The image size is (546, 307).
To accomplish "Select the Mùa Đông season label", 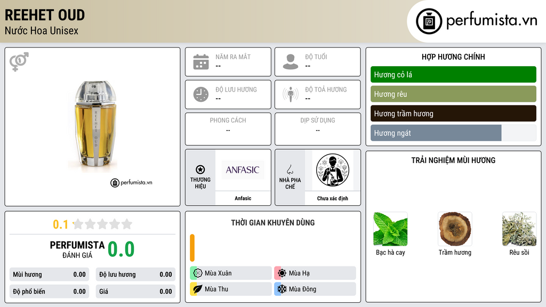I will 302,289.
